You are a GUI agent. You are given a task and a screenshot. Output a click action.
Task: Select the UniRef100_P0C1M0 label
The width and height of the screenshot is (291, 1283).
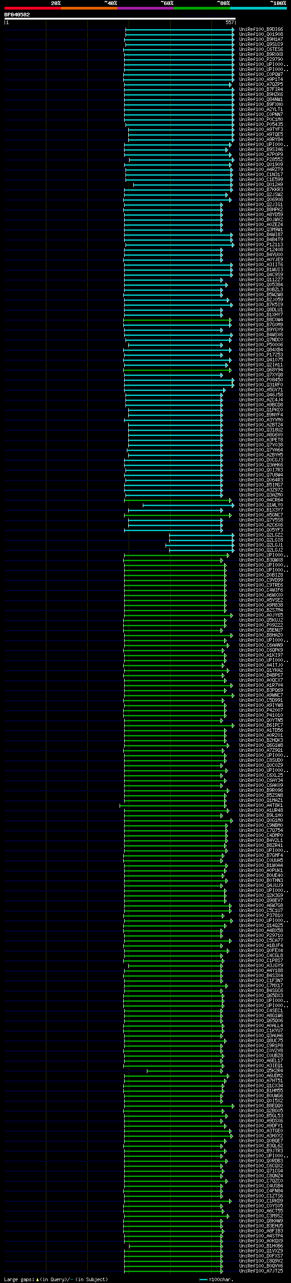point(261,120)
